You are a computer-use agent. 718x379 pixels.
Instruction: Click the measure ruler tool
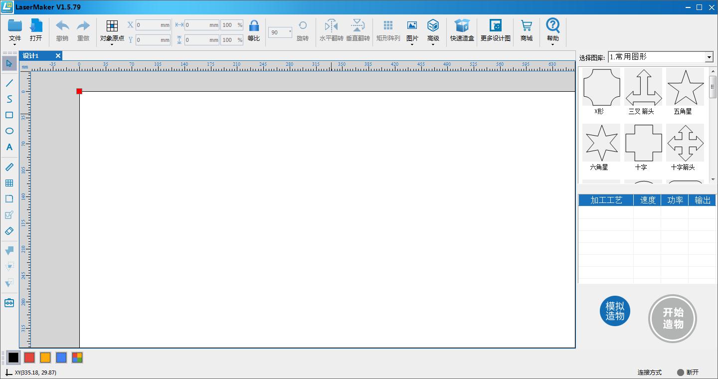click(x=9, y=167)
